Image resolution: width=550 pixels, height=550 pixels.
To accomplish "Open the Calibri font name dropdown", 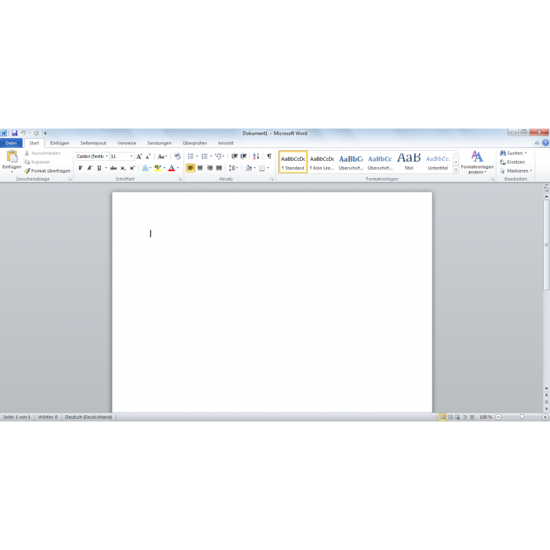I will click(107, 157).
